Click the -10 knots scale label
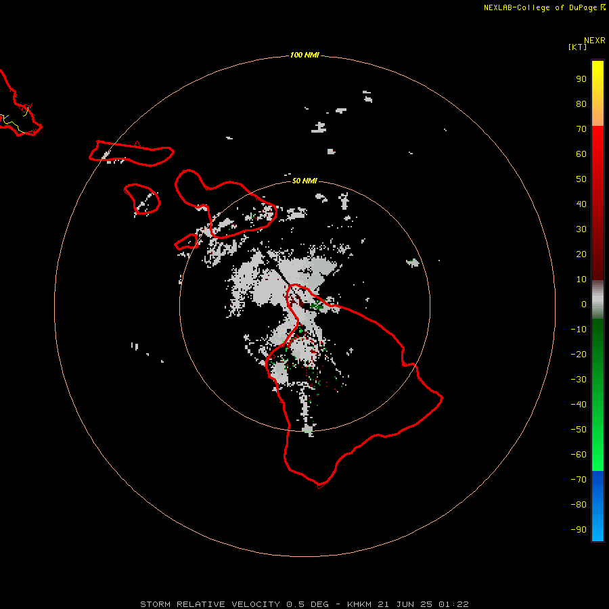 (579, 330)
